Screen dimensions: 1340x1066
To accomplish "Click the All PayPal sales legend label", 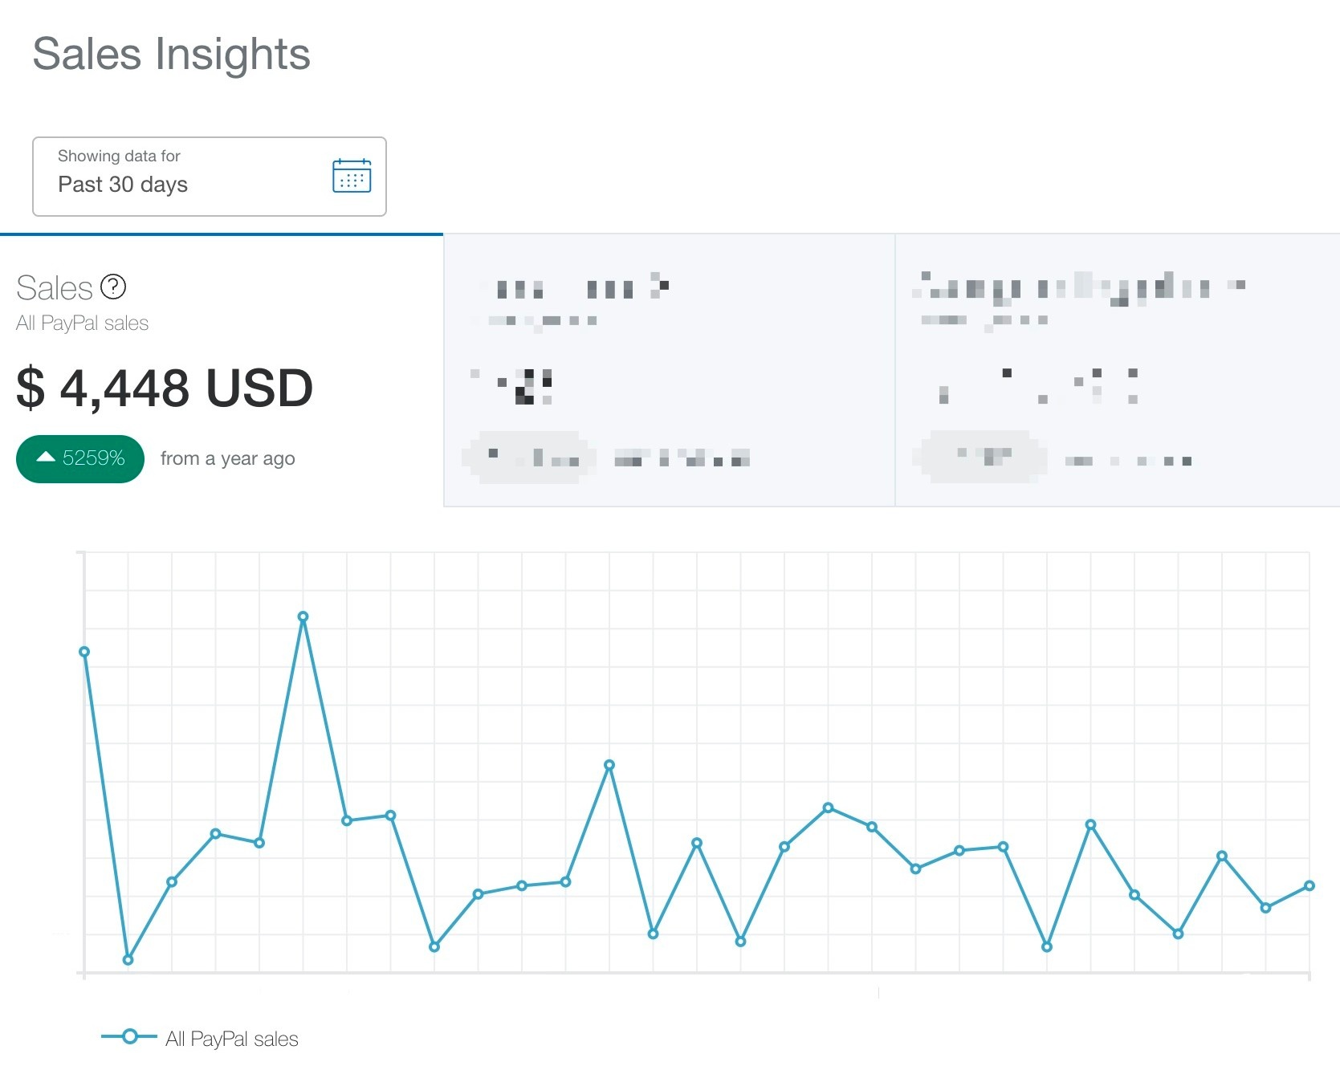I will (x=232, y=1039).
